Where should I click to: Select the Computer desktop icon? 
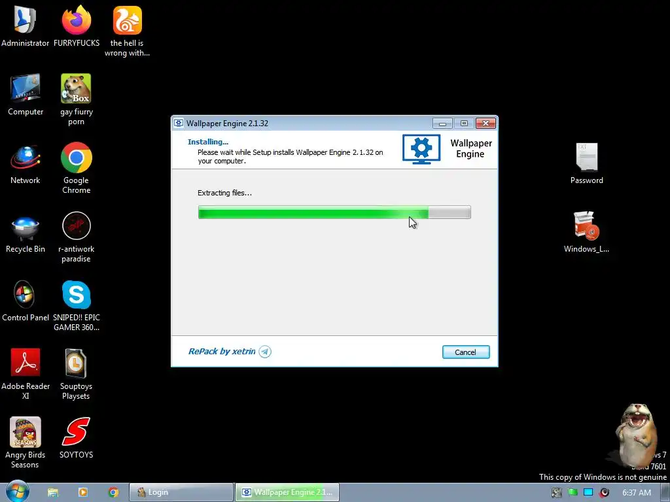coord(26,95)
